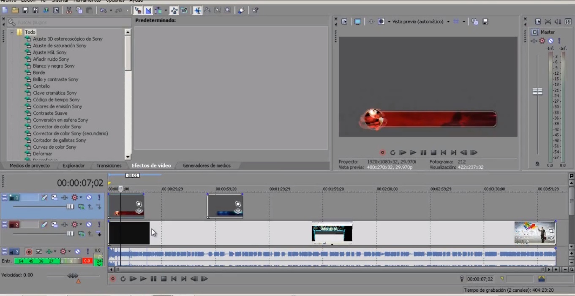Open Track Motion on video track 1
The width and height of the screenshot is (575, 296).
tap(55, 198)
